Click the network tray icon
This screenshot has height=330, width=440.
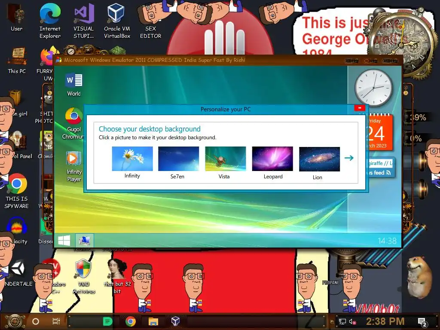(x=342, y=321)
